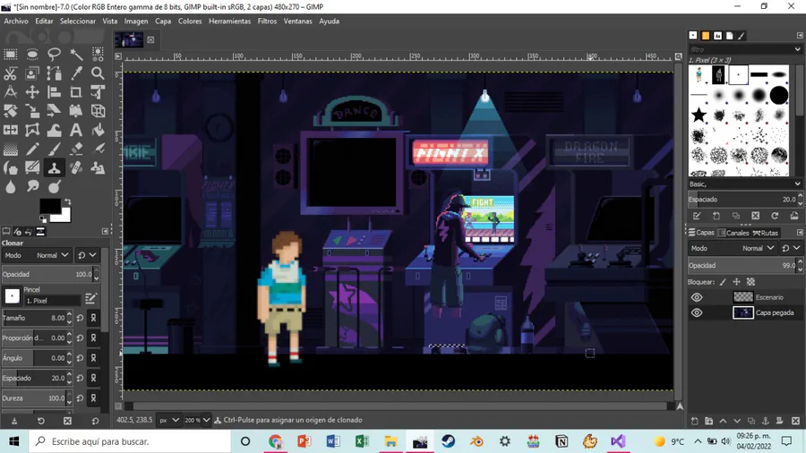
Task: Click the black foreground color swatch
Action: click(x=49, y=207)
